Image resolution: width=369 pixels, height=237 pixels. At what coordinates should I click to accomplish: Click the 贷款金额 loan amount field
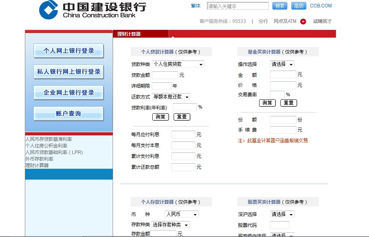point(165,75)
